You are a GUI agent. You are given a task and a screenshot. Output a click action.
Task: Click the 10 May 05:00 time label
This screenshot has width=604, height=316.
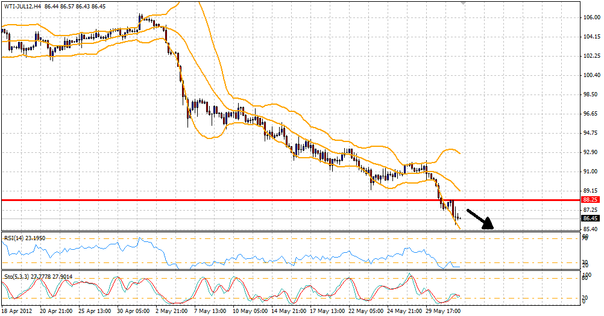[250, 311]
